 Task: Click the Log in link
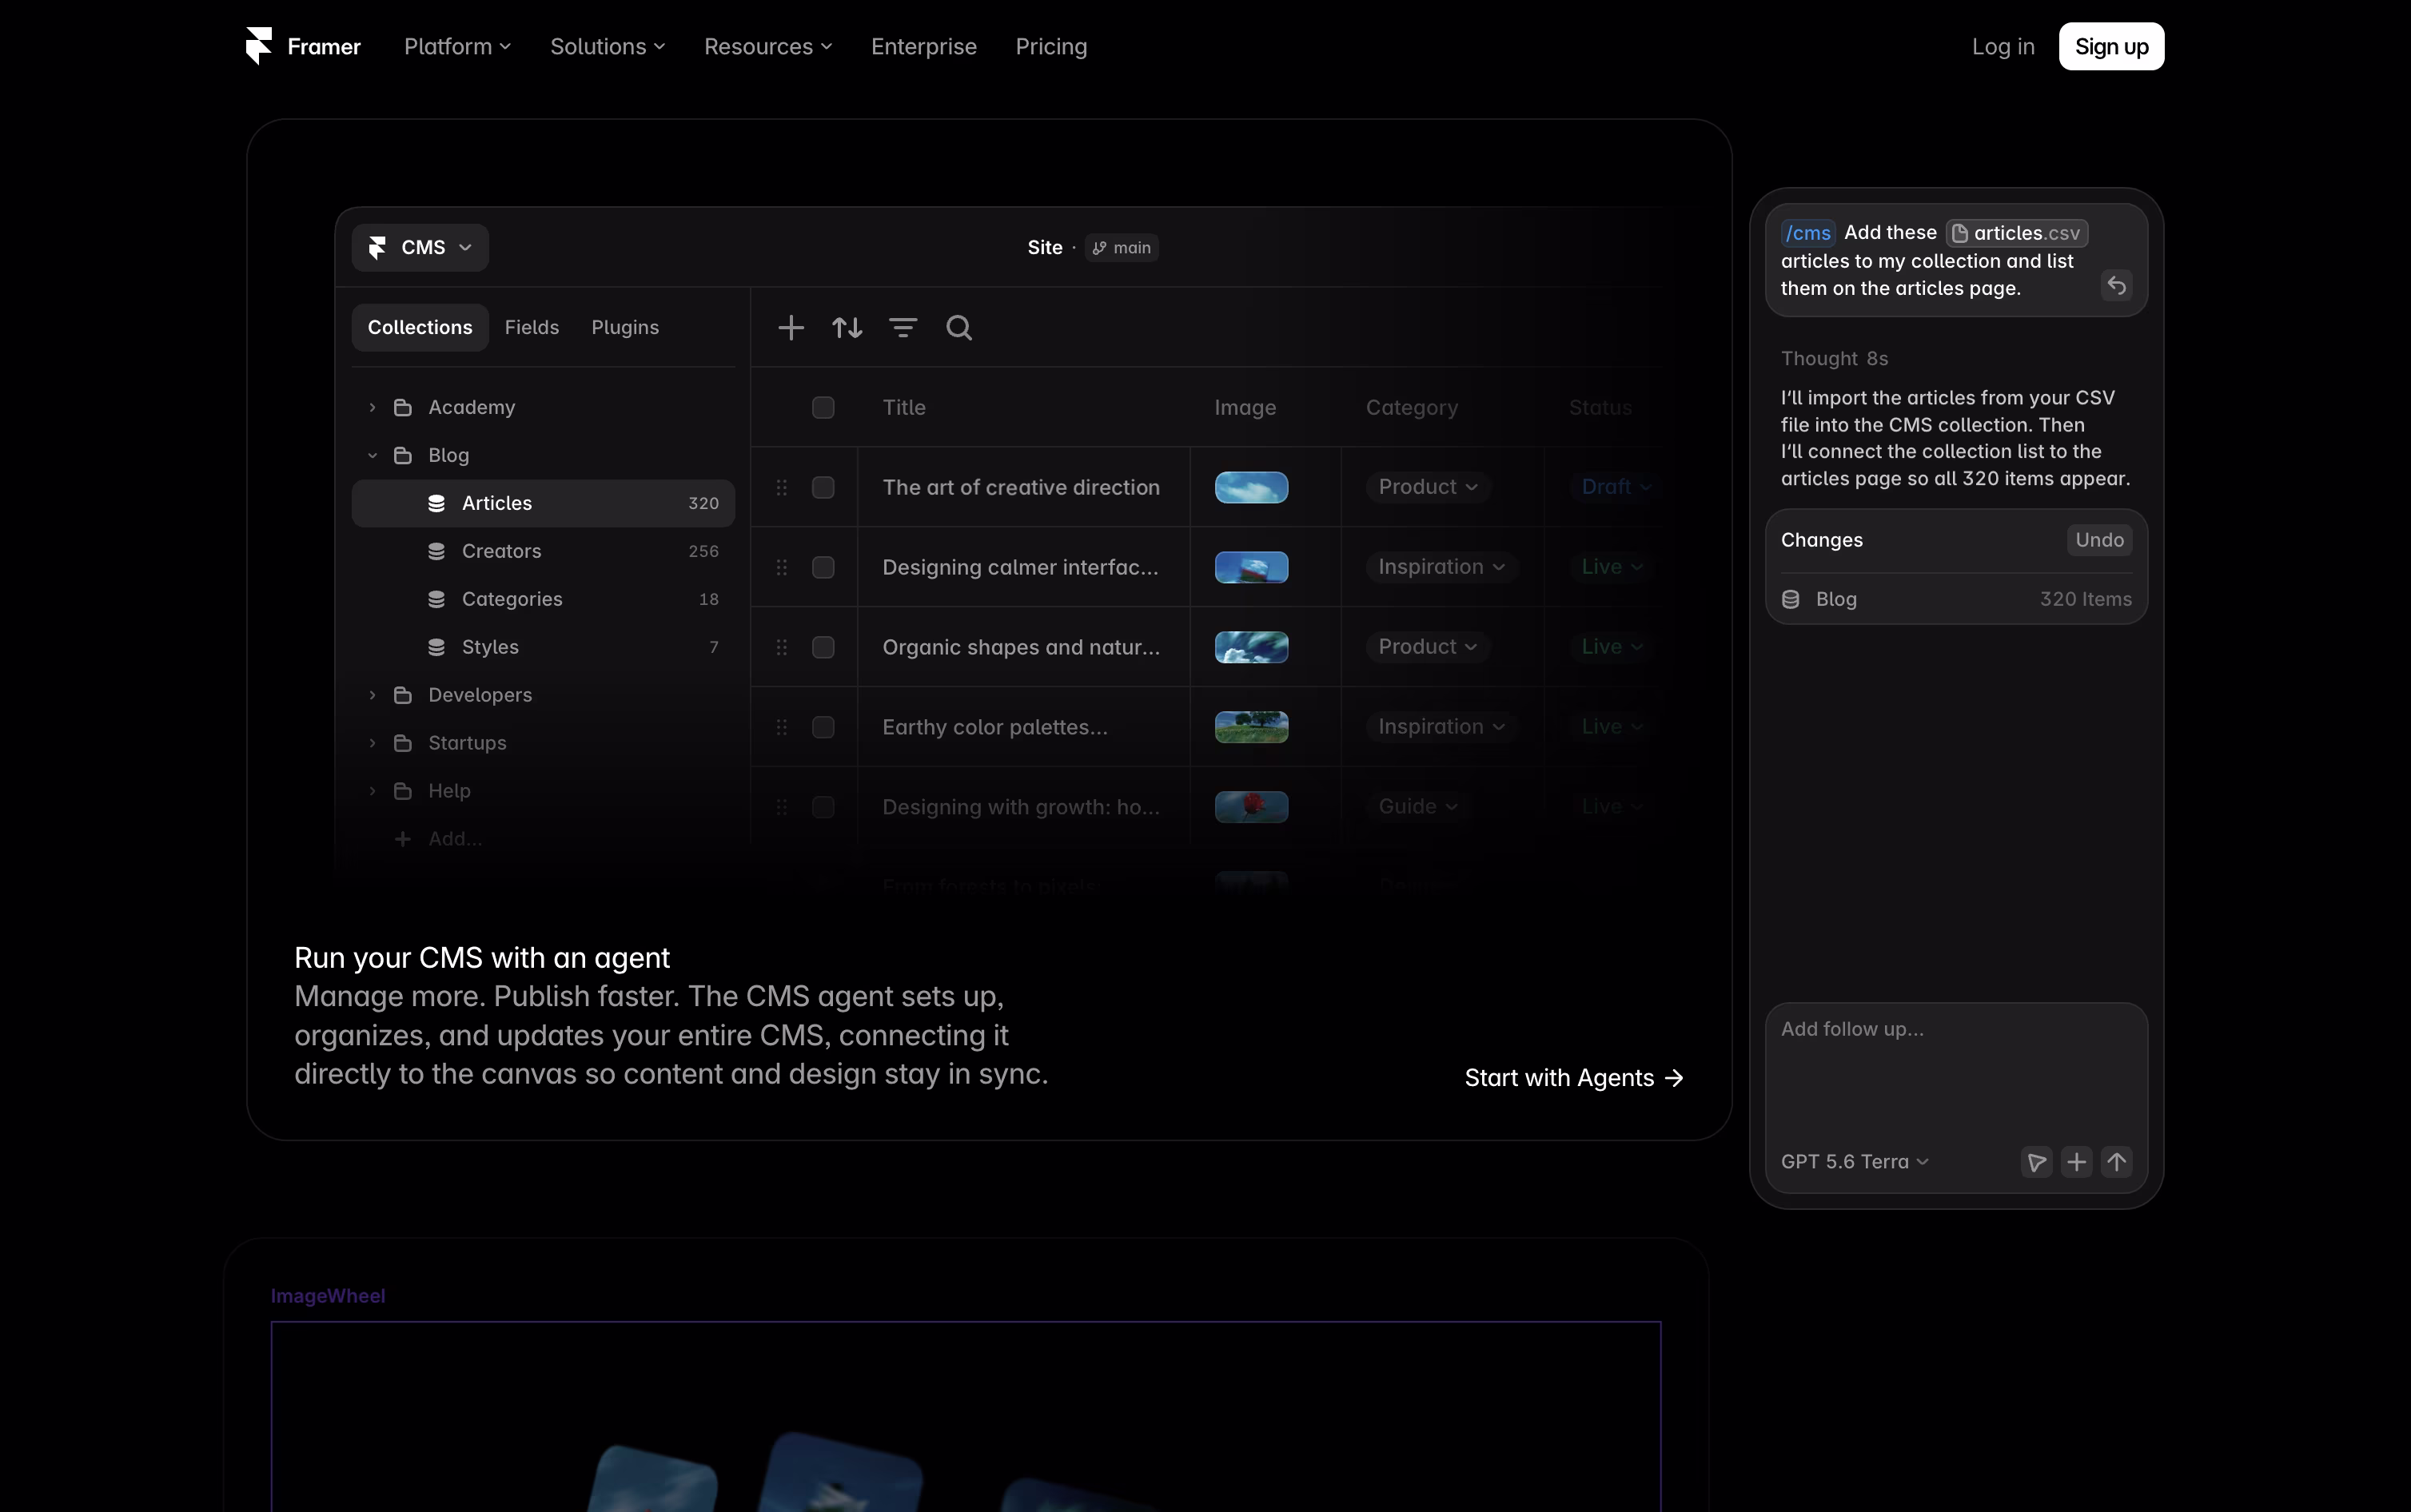(x=2003, y=46)
